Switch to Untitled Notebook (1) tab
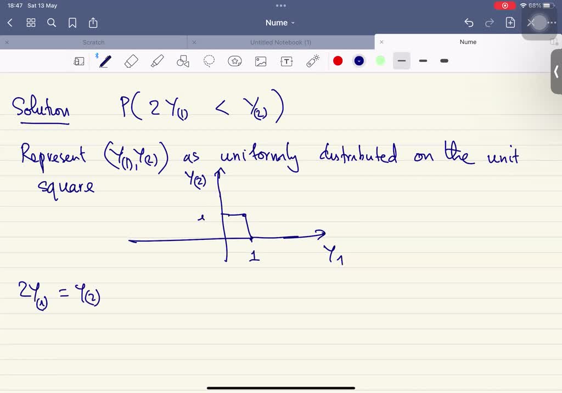The image size is (562, 393). click(x=282, y=42)
